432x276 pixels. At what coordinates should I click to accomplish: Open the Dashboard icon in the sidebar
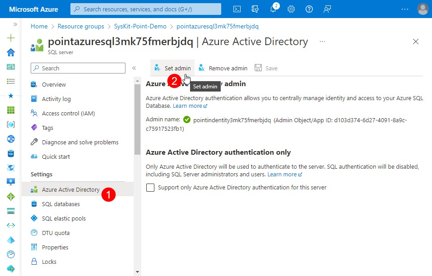pos(10,67)
